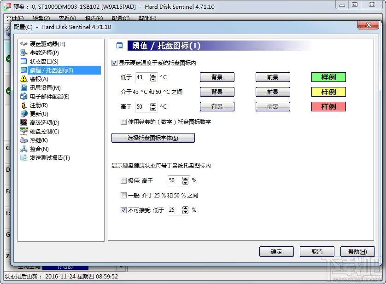386x284 pixels.
Task: Click the e-mail icon beside 电子邮件配置(E)
Action: click(x=24, y=97)
